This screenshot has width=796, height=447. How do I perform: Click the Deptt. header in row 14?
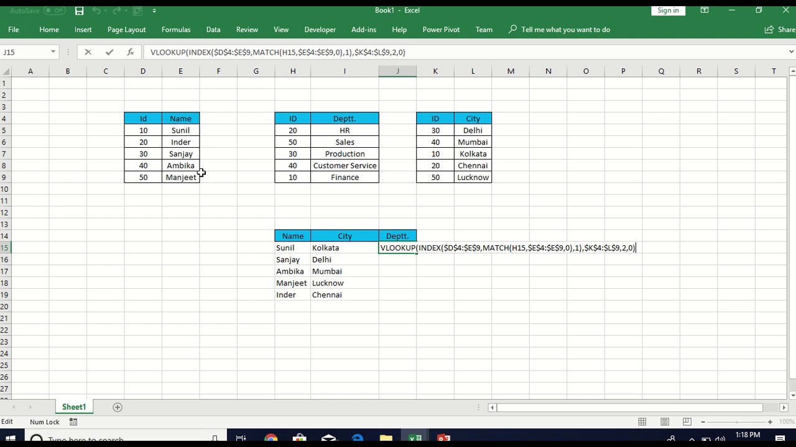pyautogui.click(x=397, y=236)
